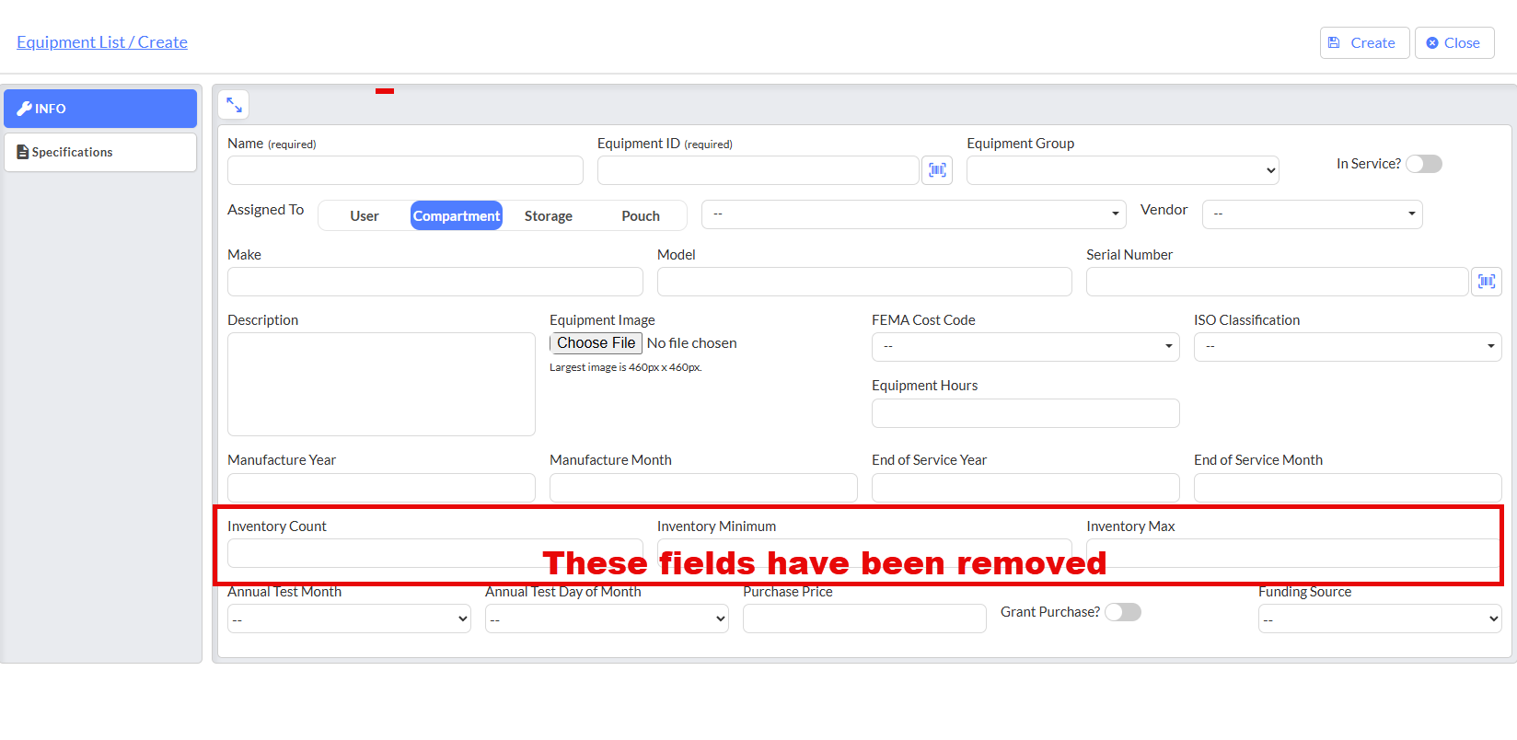The image size is (1517, 740).
Task: Open the Assigned To target dropdown
Action: 914,214
